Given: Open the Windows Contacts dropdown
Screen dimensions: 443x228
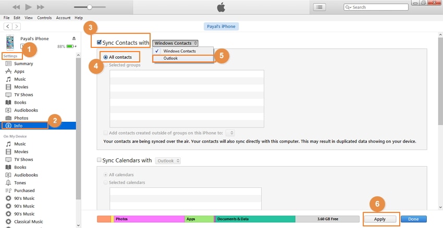Looking at the screenshot, I should [175, 43].
